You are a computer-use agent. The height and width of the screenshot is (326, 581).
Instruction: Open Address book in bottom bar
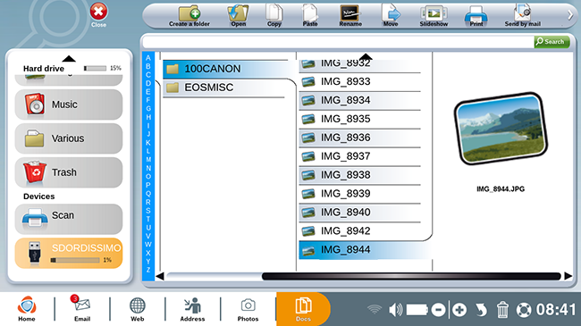point(192,309)
